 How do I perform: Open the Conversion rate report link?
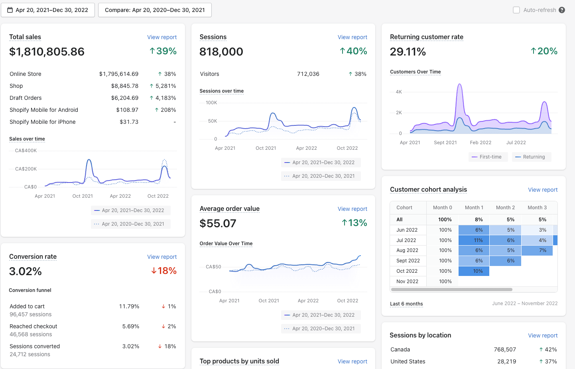click(x=161, y=257)
